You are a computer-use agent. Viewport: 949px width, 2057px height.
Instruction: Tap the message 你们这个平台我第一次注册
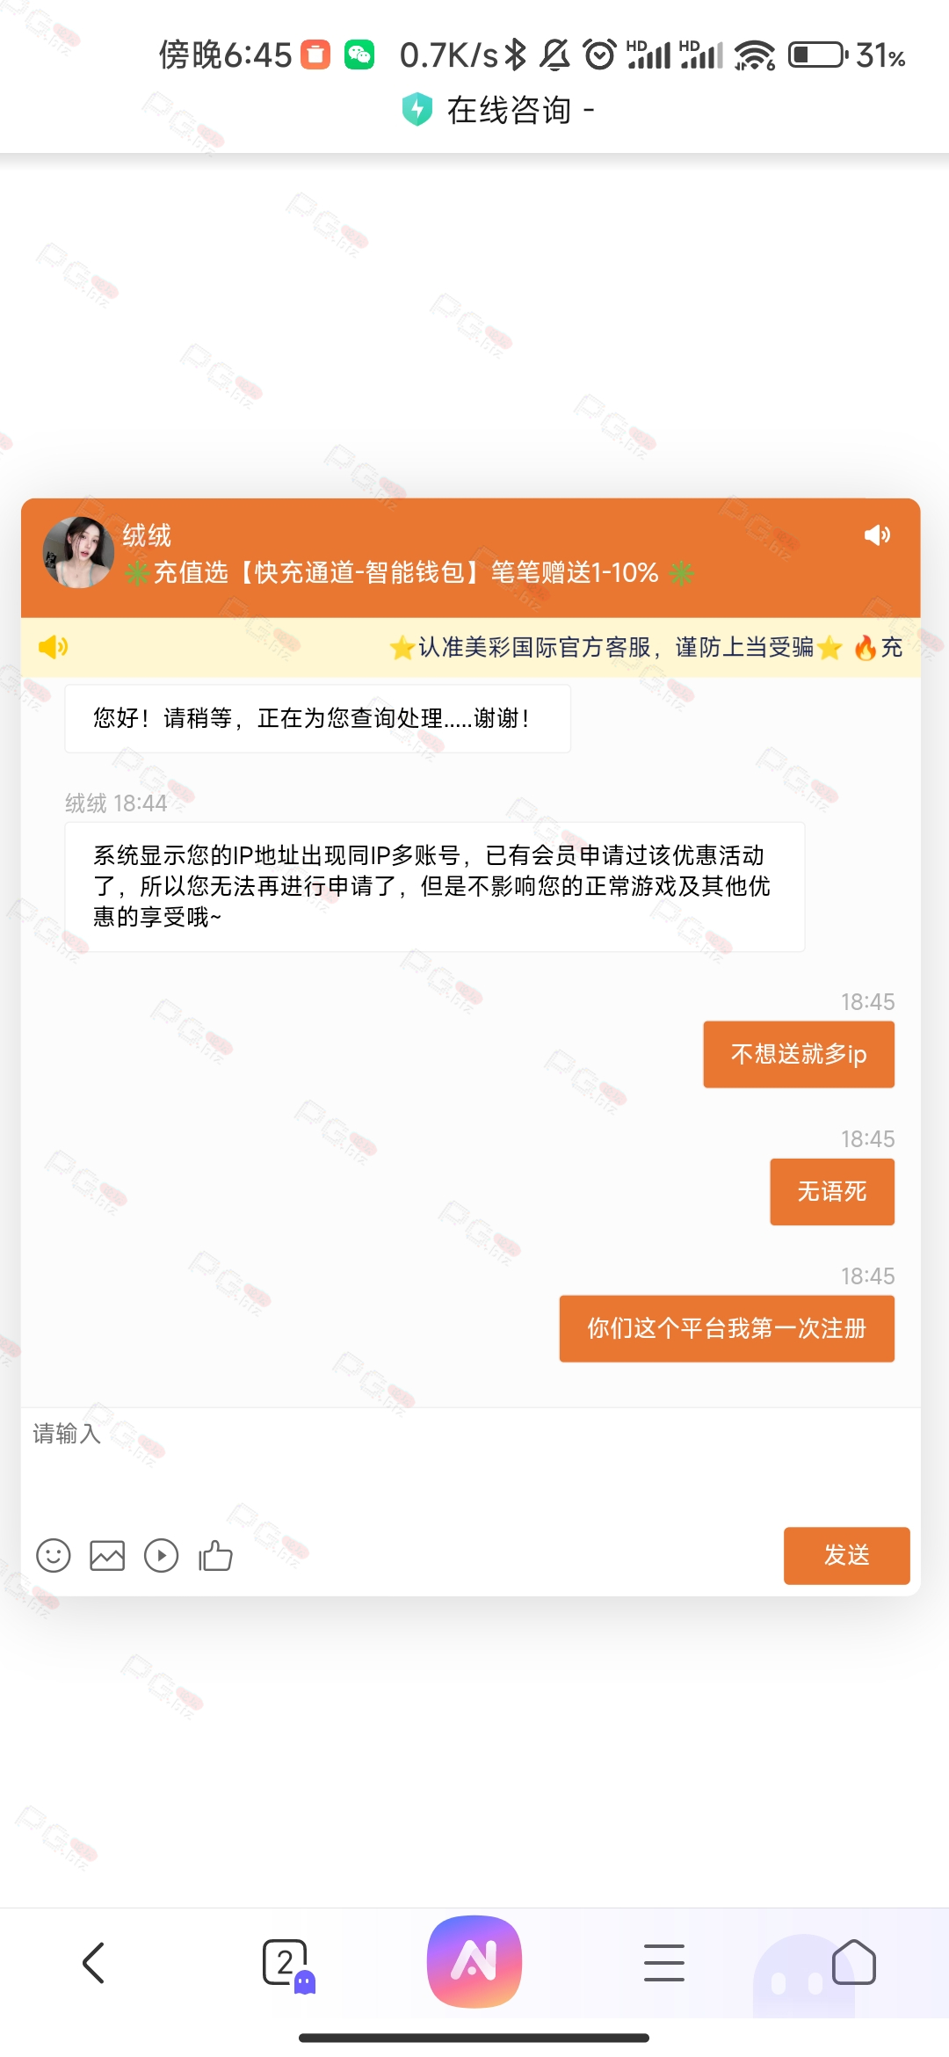point(727,1328)
